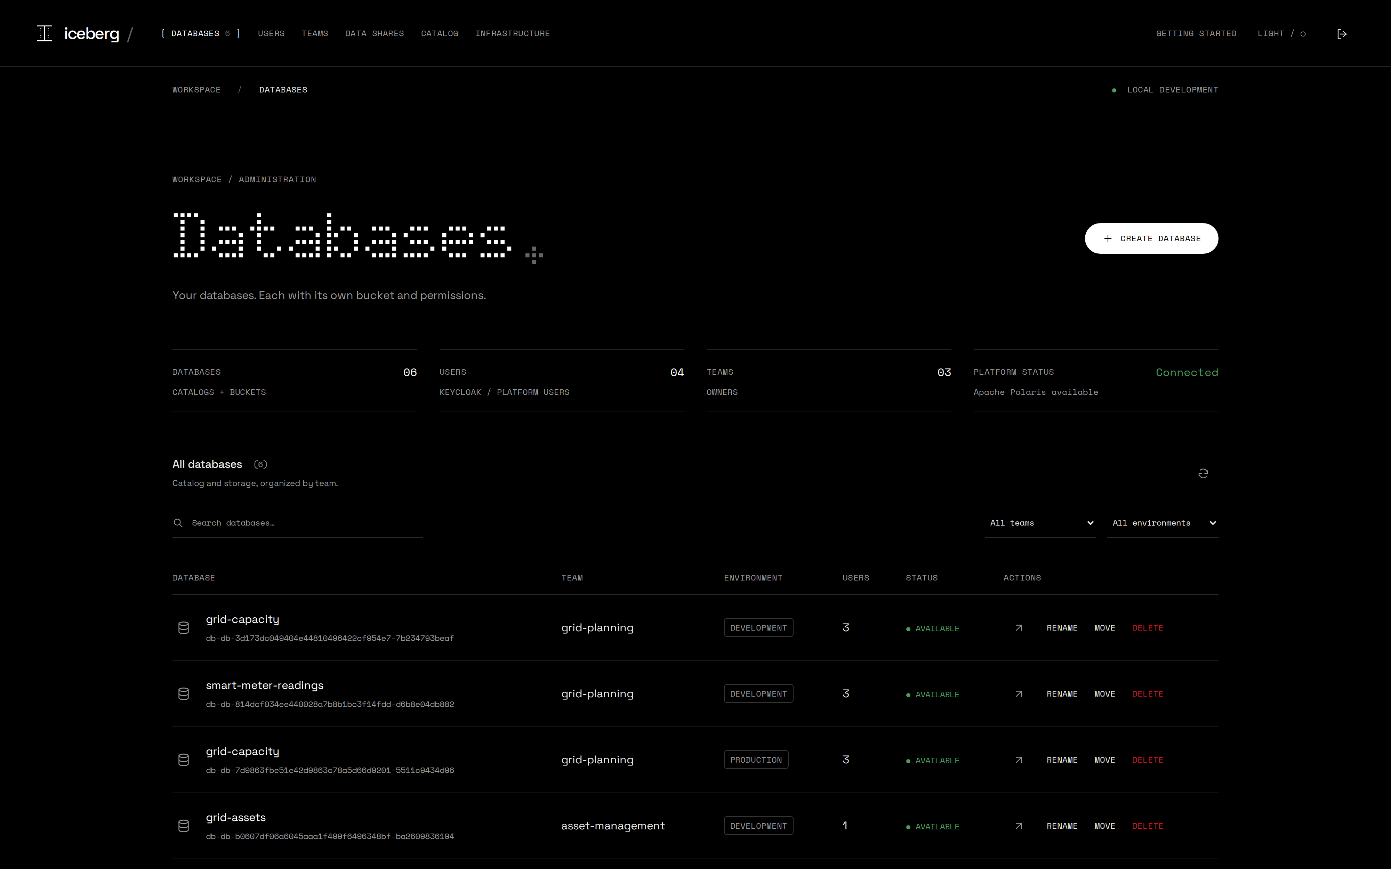Toggle the LIGHT theme switch

point(1281,33)
